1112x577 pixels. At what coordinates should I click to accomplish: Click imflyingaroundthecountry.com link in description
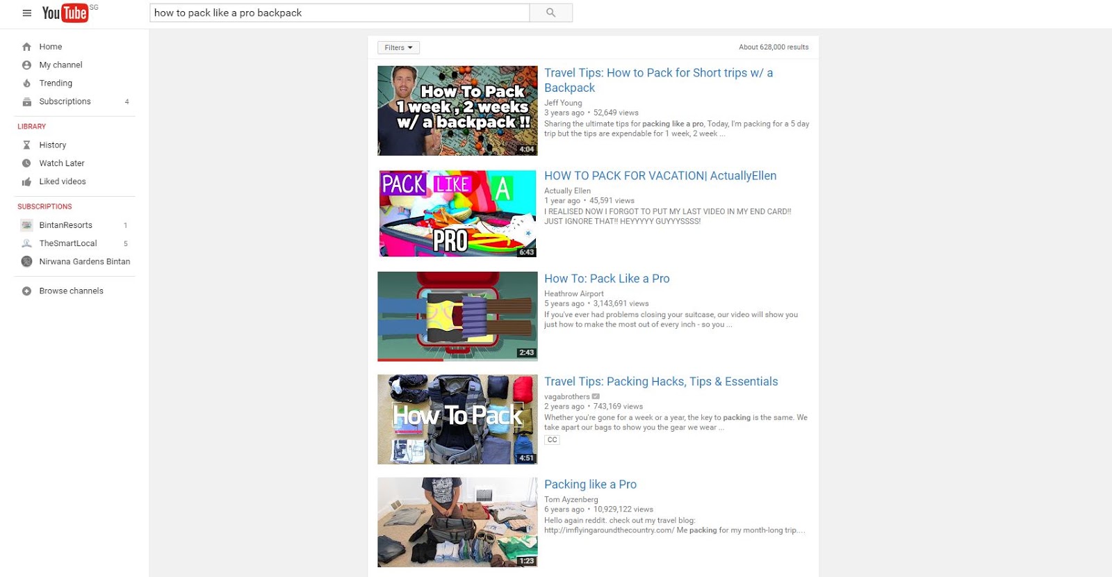[609, 530]
